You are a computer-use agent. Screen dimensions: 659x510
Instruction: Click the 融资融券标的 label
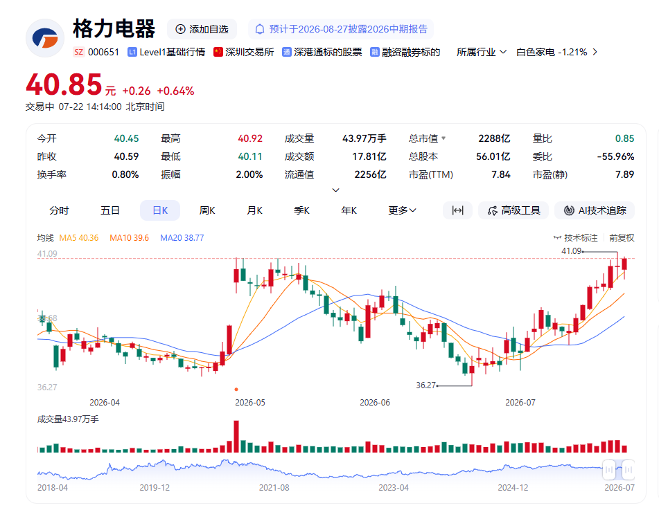(411, 52)
